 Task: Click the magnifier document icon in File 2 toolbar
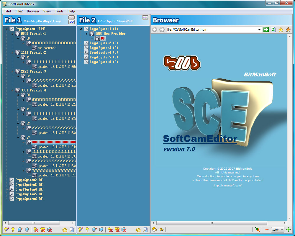[x=145, y=230]
